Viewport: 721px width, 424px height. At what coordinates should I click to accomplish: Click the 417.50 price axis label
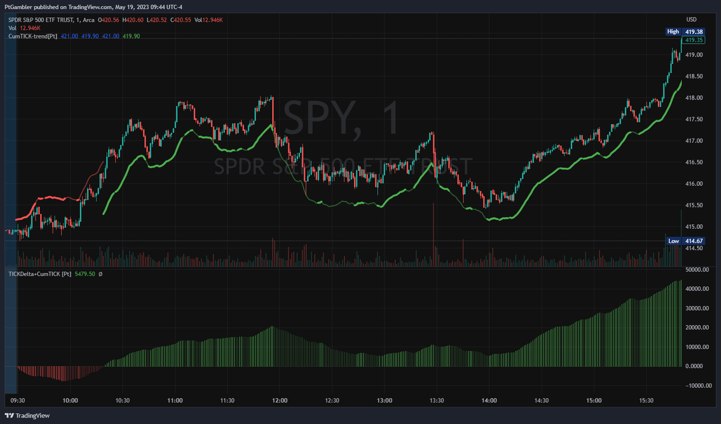[694, 119]
